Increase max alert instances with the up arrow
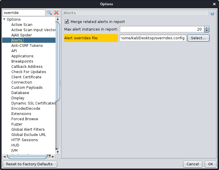This screenshot has height=170, width=219. click(x=206, y=28)
